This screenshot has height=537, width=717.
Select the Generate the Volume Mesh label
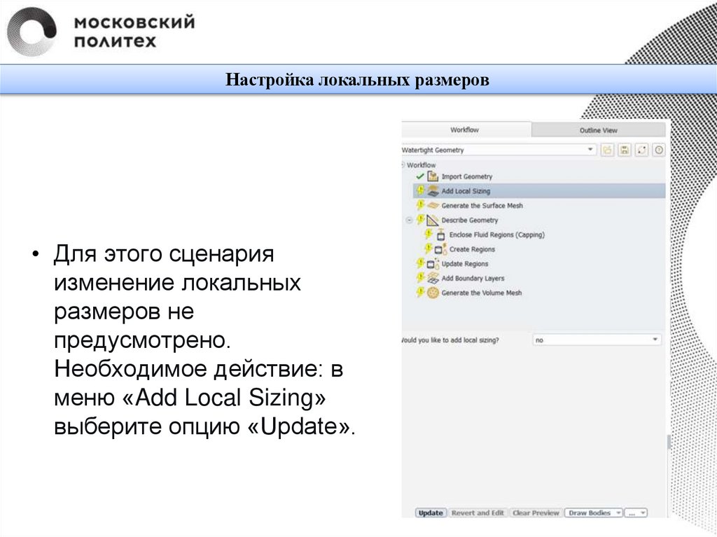click(x=482, y=293)
